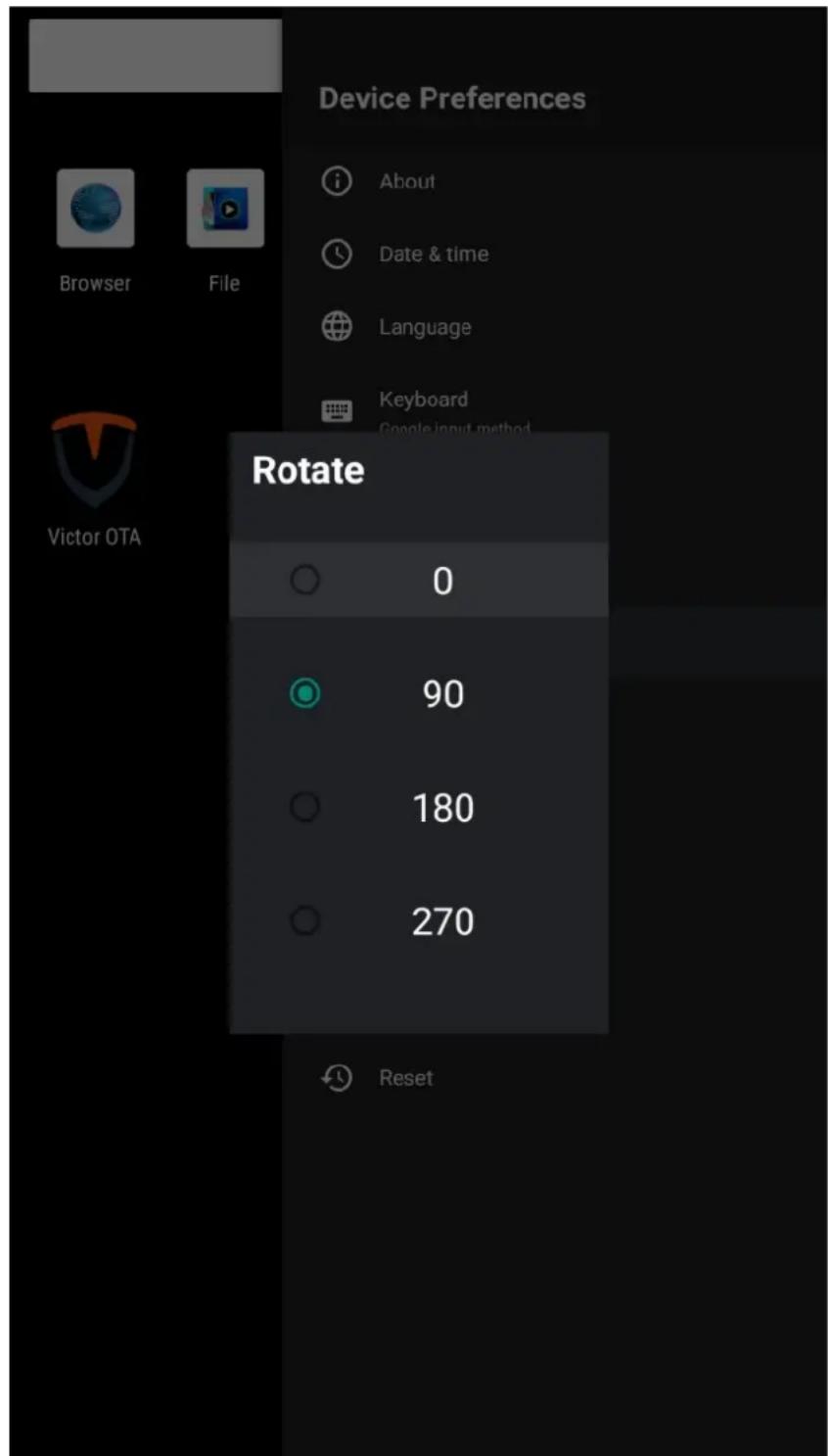Open the Browser app icon
Image resolution: width=828 pixels, height=1456 pixels.
(95, 208)
